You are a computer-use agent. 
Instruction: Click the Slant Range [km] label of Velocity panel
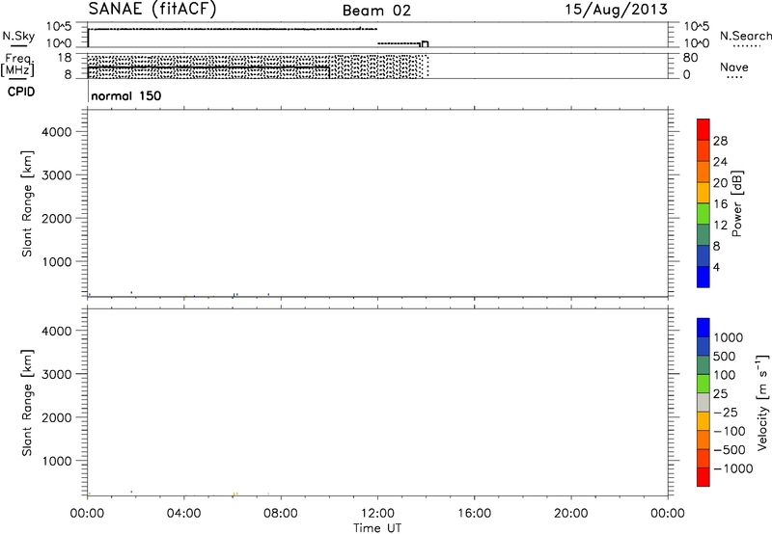(x=27, y=403)
